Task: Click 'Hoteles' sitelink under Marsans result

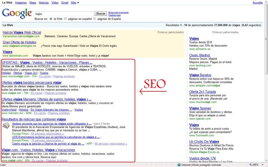Action: (x=24, y=110)
